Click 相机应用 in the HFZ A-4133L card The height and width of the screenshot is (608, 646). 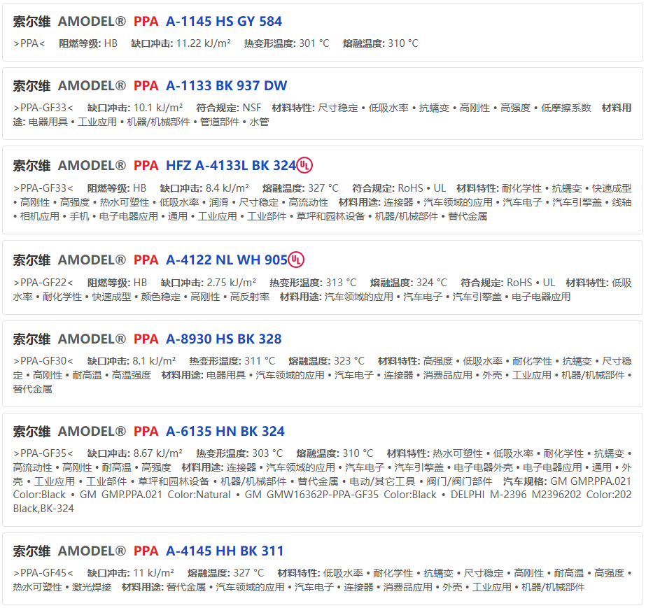click(x=40, y=216)
